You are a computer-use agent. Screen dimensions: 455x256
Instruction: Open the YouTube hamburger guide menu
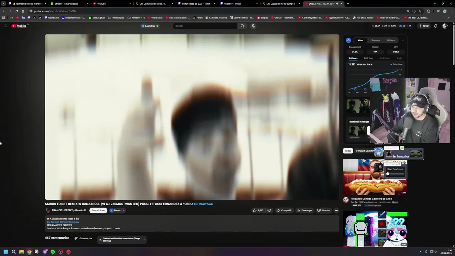click(x=6, y=26)
